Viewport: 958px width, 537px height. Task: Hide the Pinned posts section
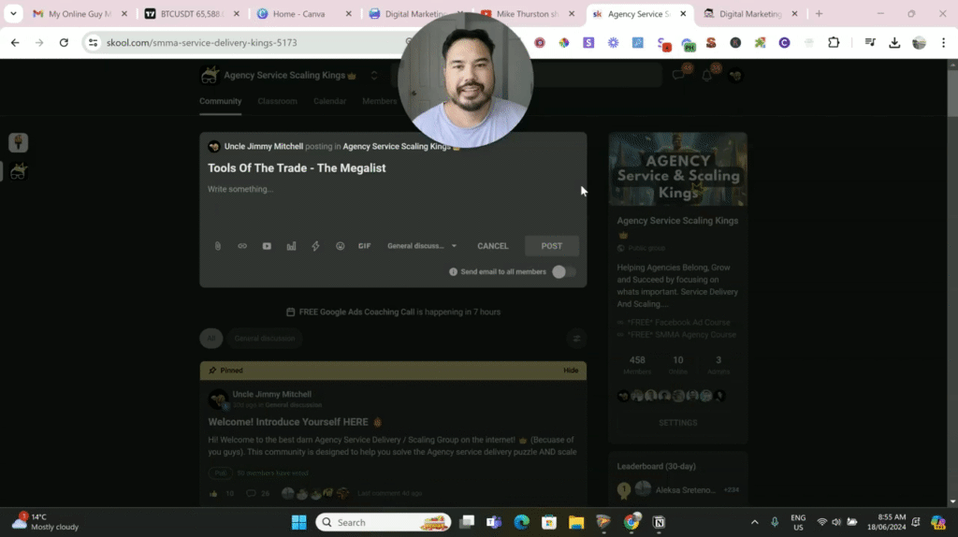point(571,370)
